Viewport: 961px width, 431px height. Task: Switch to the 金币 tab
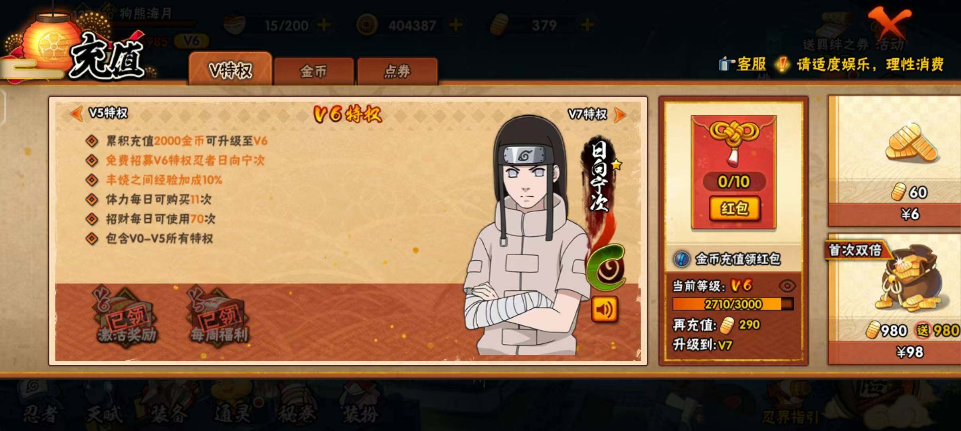[314, 71]
